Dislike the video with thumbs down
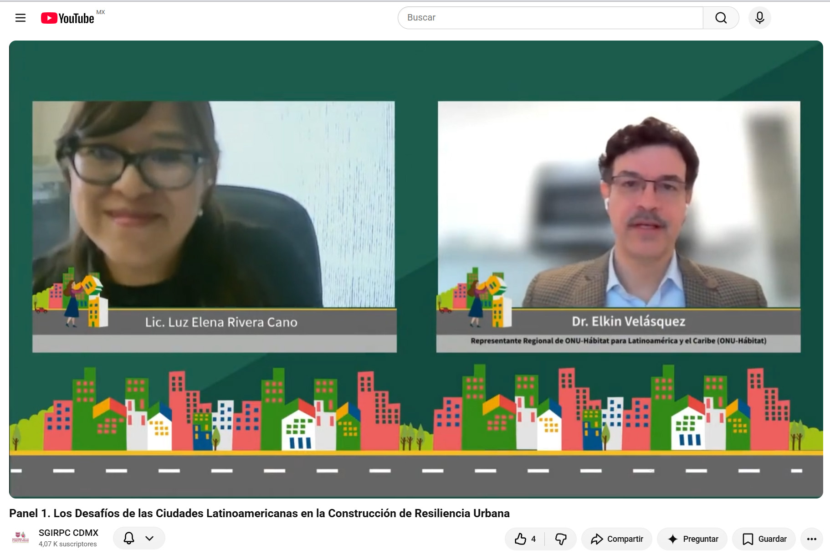 561,539
